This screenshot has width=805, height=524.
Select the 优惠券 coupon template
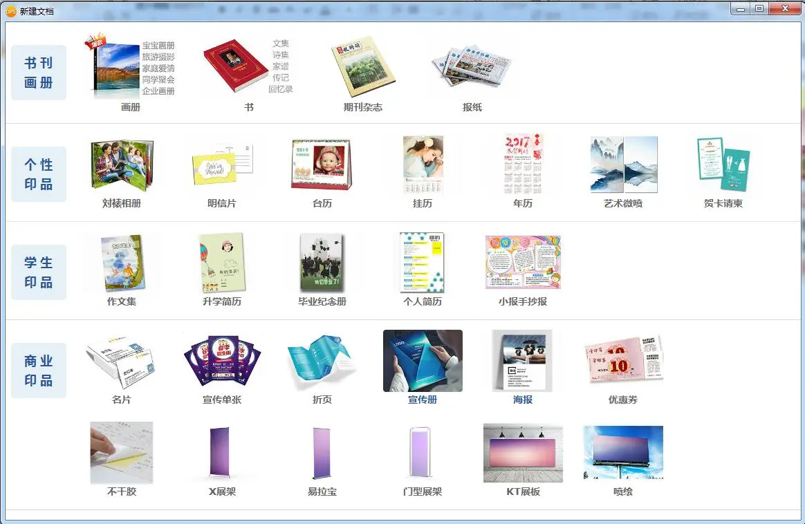pyautogui.click(x=622, y=360)
